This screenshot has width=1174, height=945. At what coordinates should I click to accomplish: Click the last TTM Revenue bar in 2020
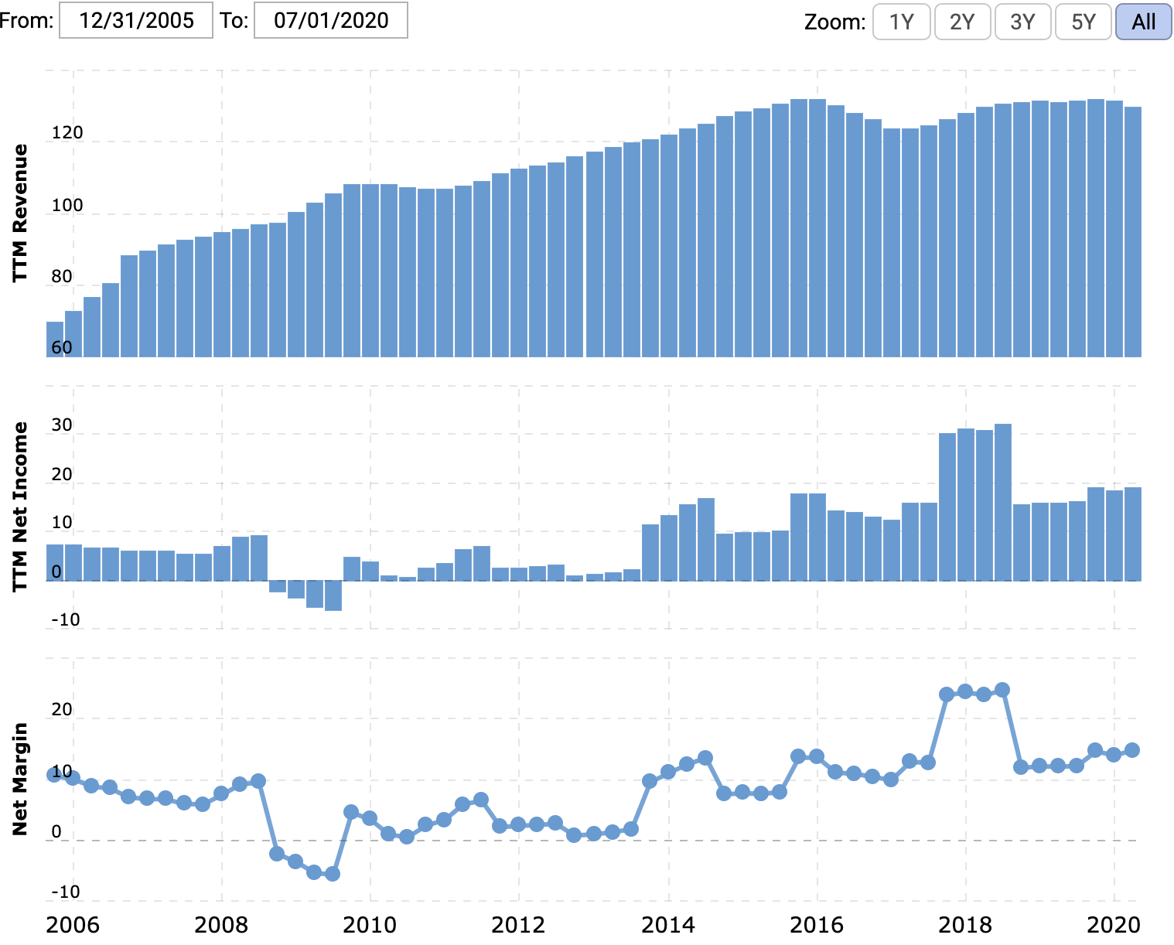[1133, 232]
